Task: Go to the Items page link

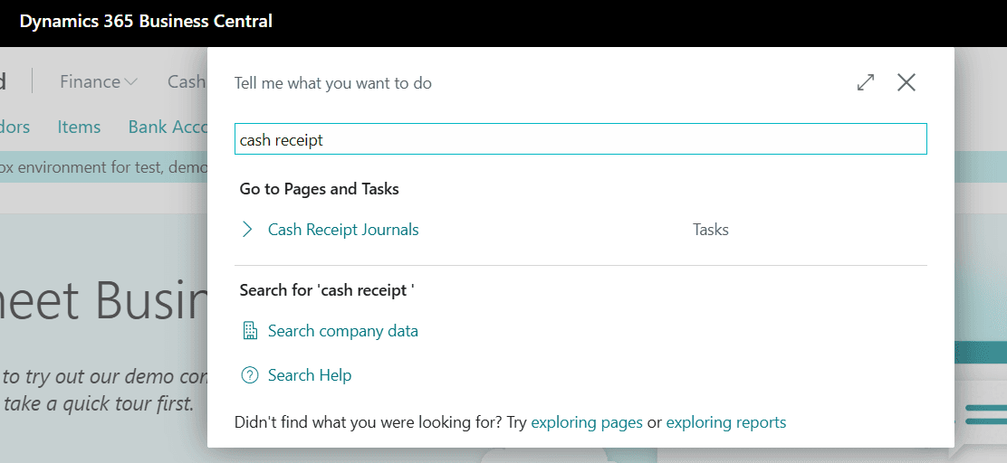Action: pyautogui.click(x=79, y=127)
